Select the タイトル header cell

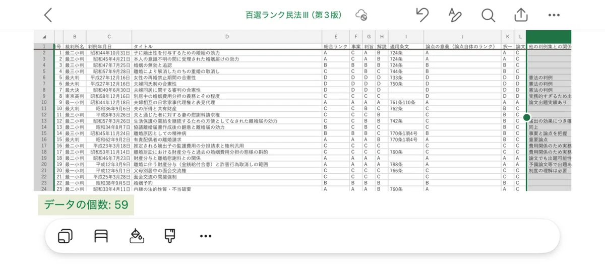tap(227, 46)
